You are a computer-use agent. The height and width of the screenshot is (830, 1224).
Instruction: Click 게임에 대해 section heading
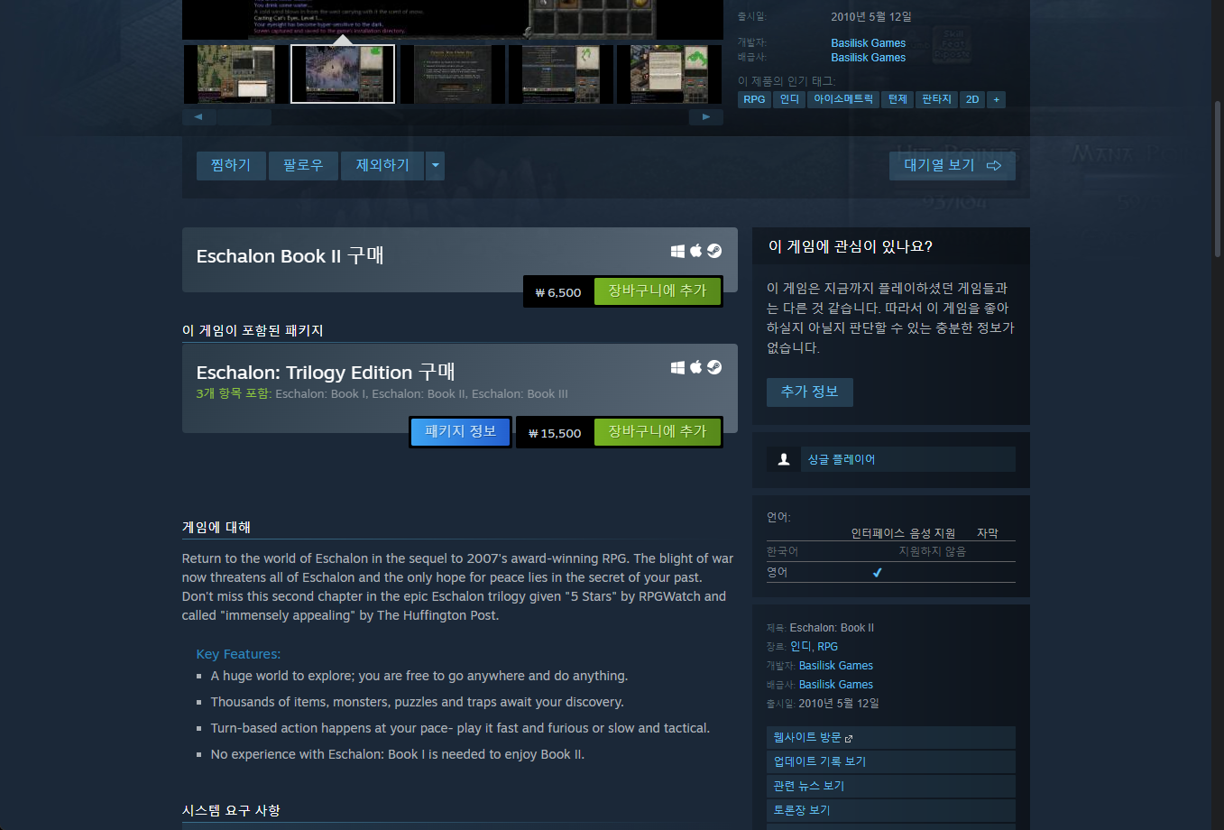tap(216, 527)
